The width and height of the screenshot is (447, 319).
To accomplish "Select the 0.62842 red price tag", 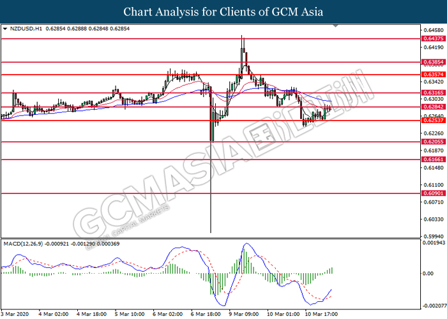I will tap(432, 107).
